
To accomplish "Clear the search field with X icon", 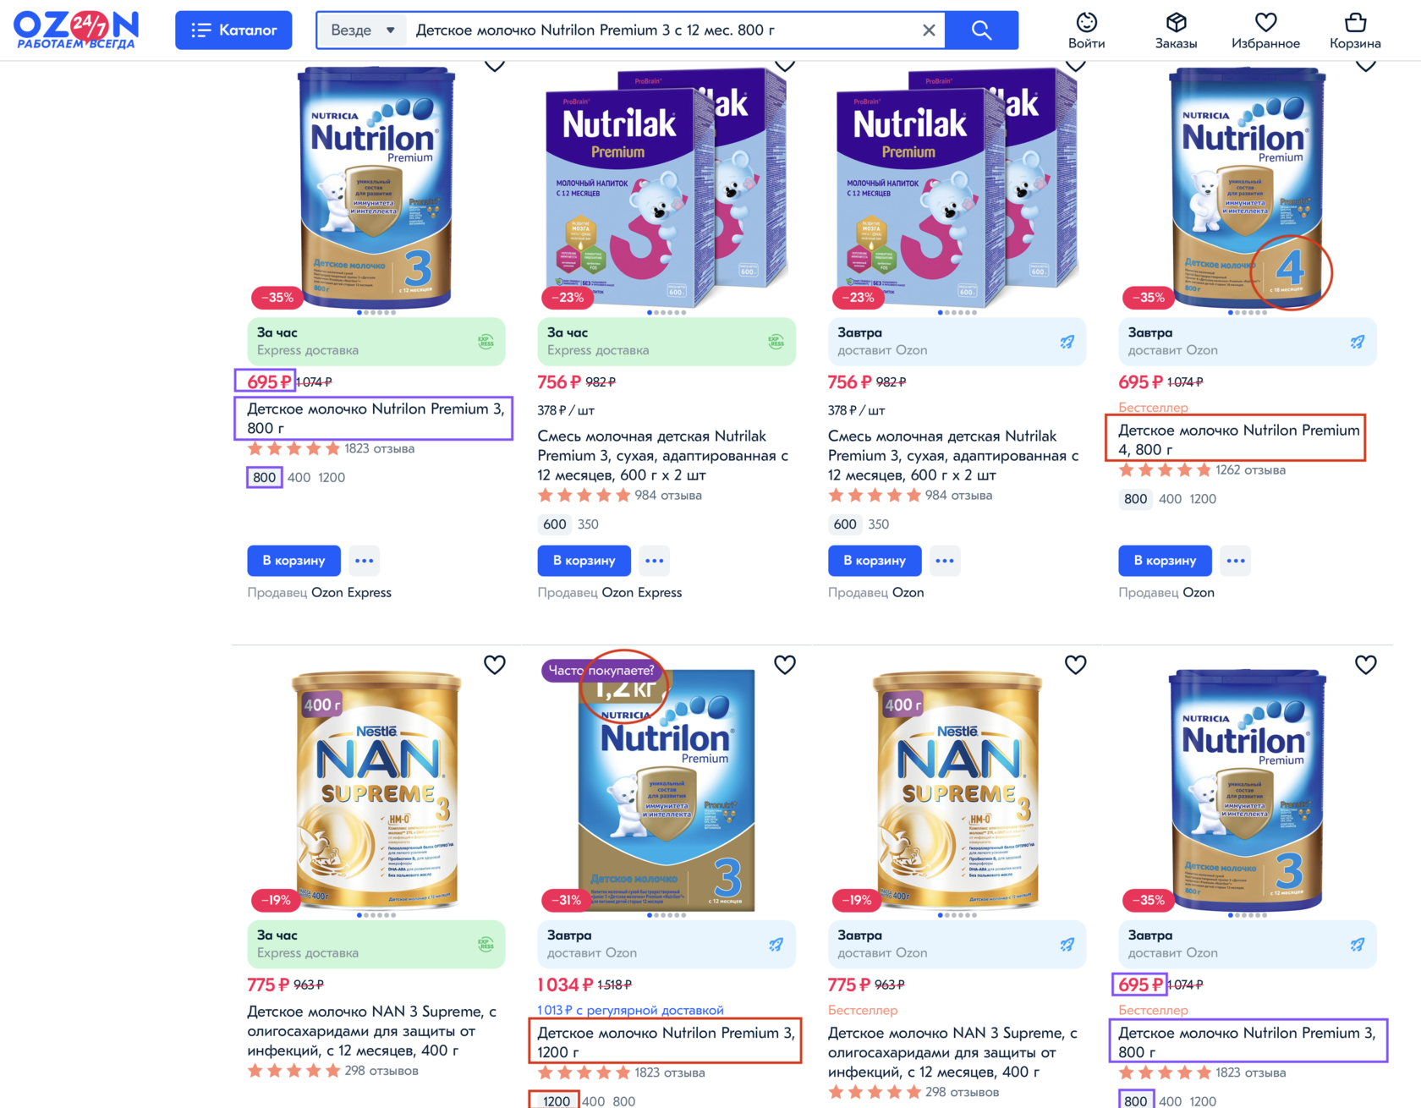I will pos(928,30).
